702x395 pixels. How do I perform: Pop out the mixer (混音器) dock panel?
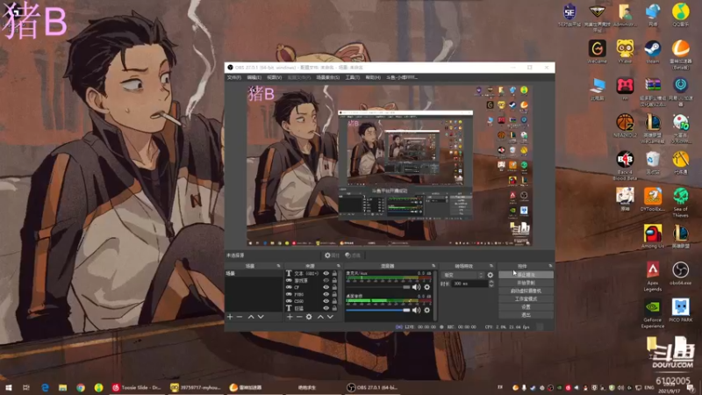(x=433, y=266)
